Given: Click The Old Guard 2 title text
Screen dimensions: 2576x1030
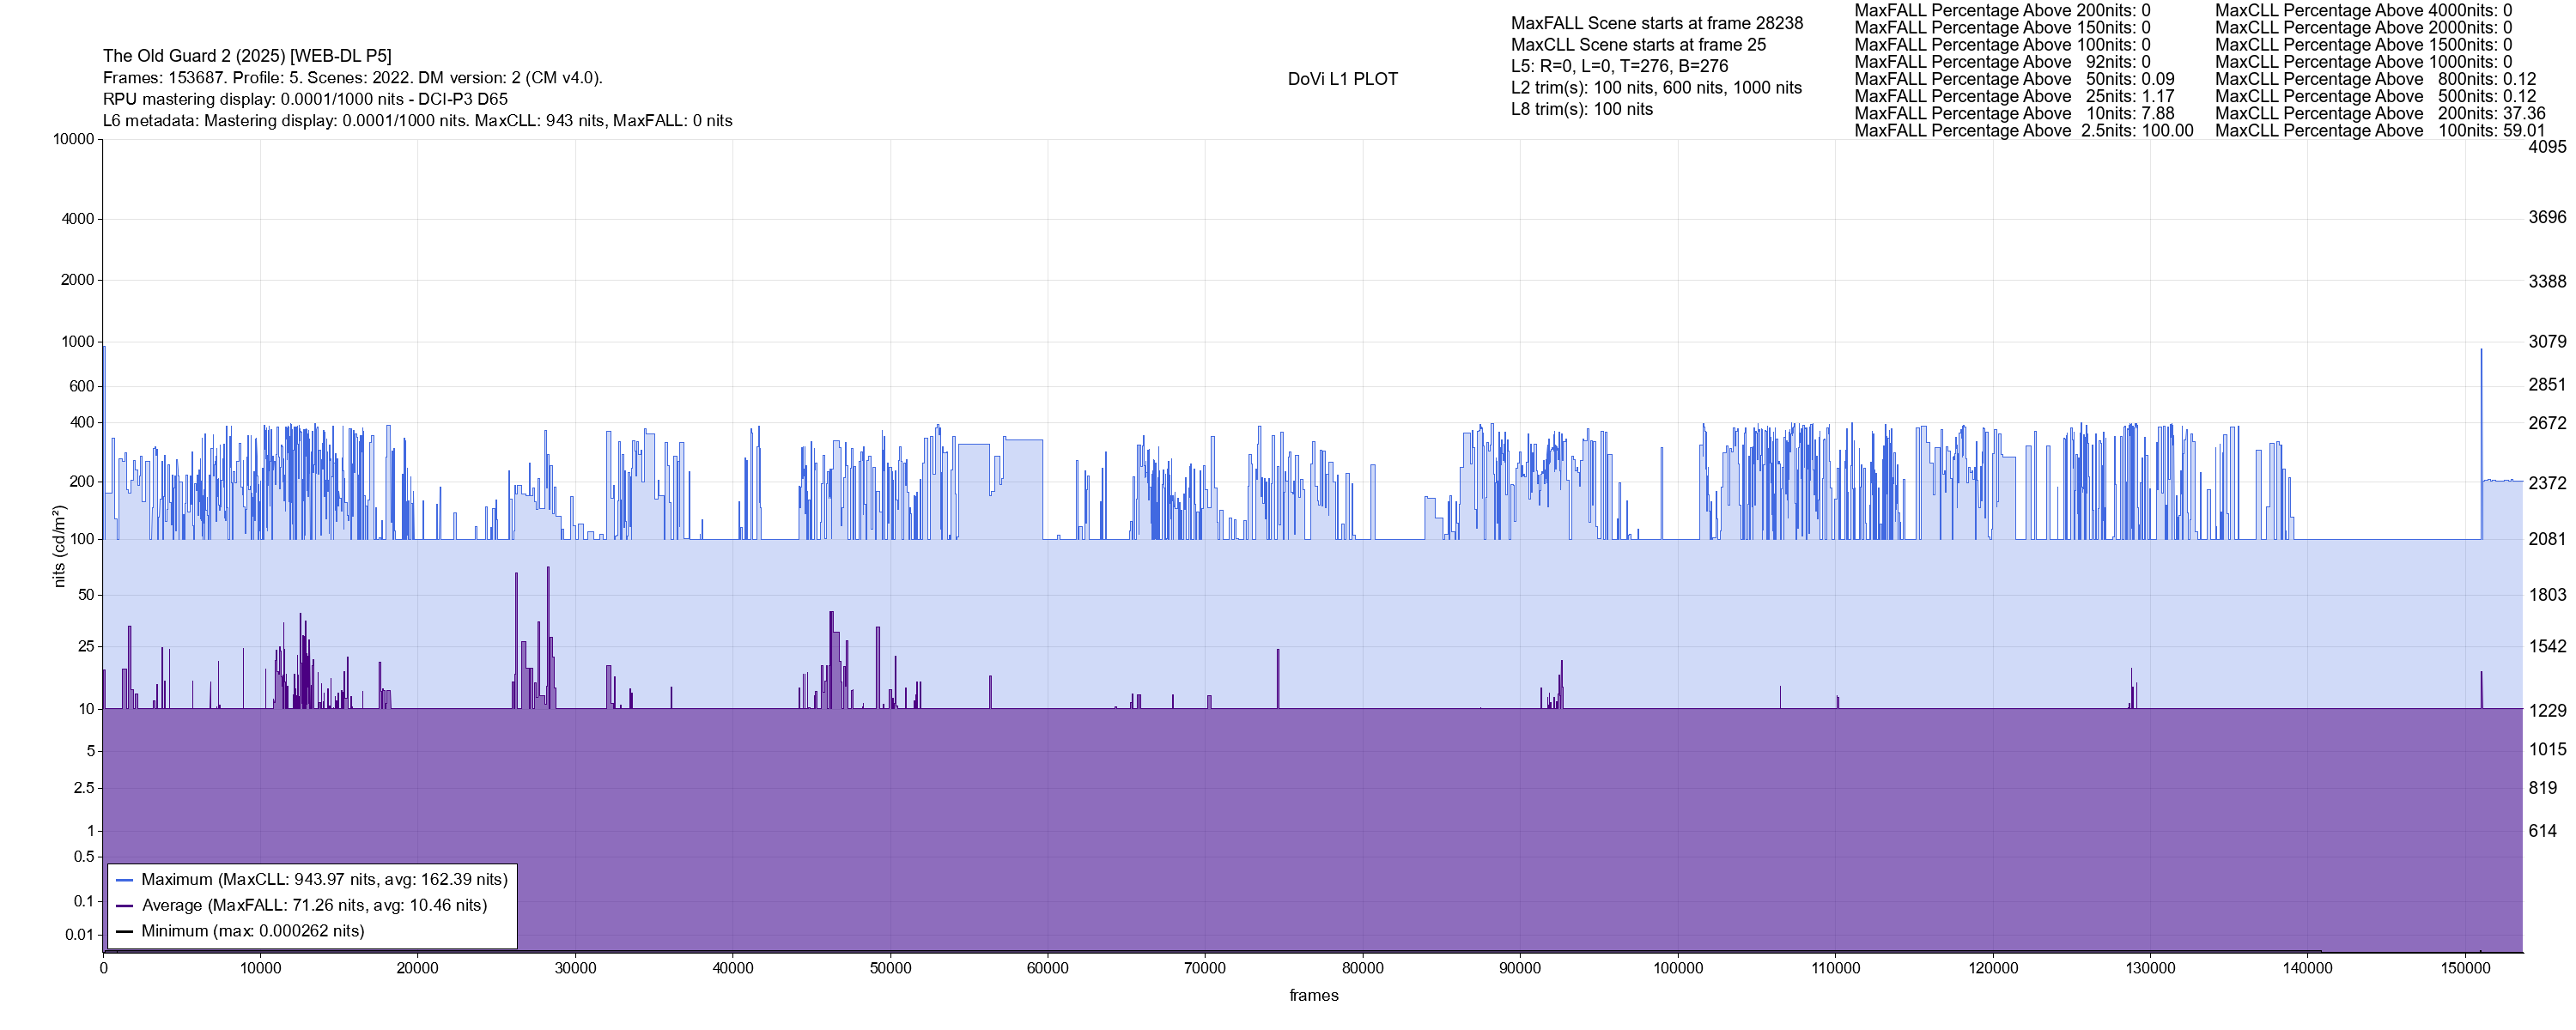Looking at the screenshot, I should (247, 56).
